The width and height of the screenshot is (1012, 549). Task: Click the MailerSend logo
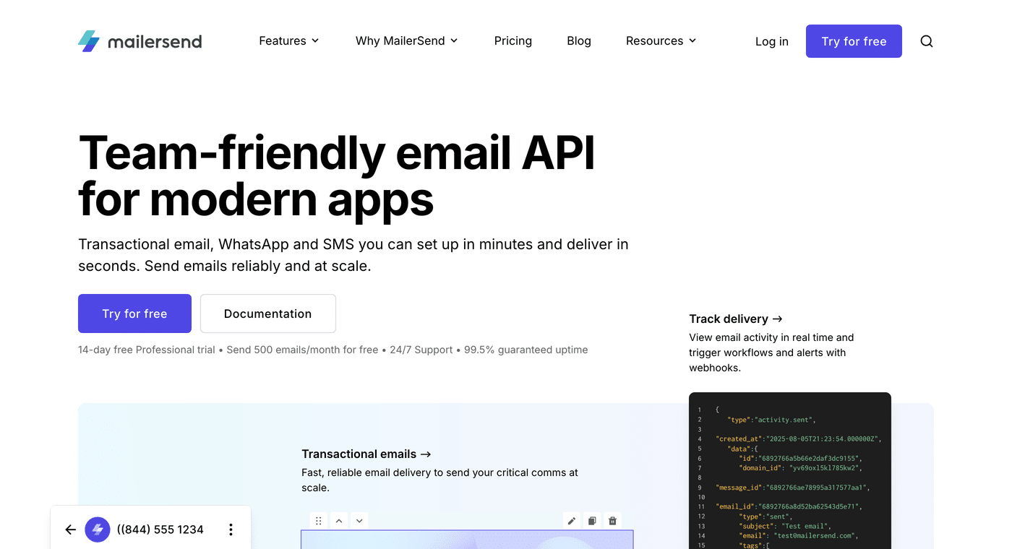(x=140, y=41)
